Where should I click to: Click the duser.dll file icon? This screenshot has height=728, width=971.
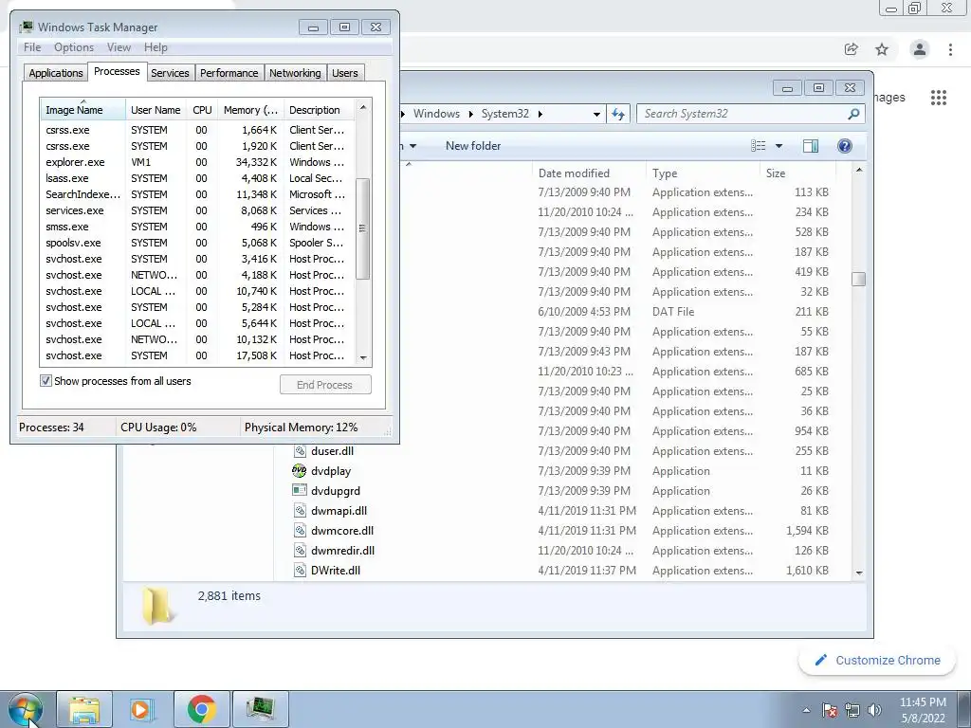pyautogui.click(x=300, y=451)
